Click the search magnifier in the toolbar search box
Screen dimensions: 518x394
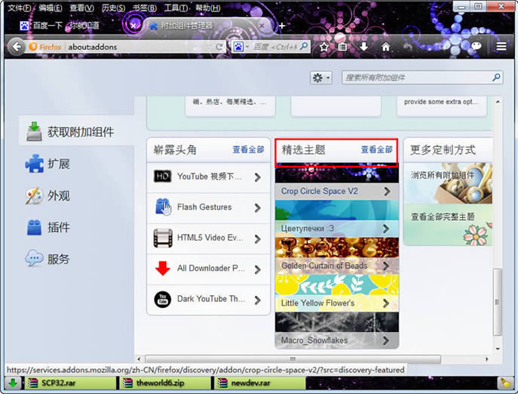[x=304, y=46]
